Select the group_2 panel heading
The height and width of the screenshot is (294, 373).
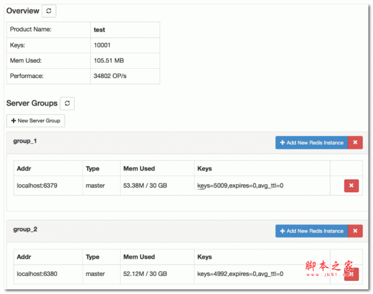coord(187,231)
